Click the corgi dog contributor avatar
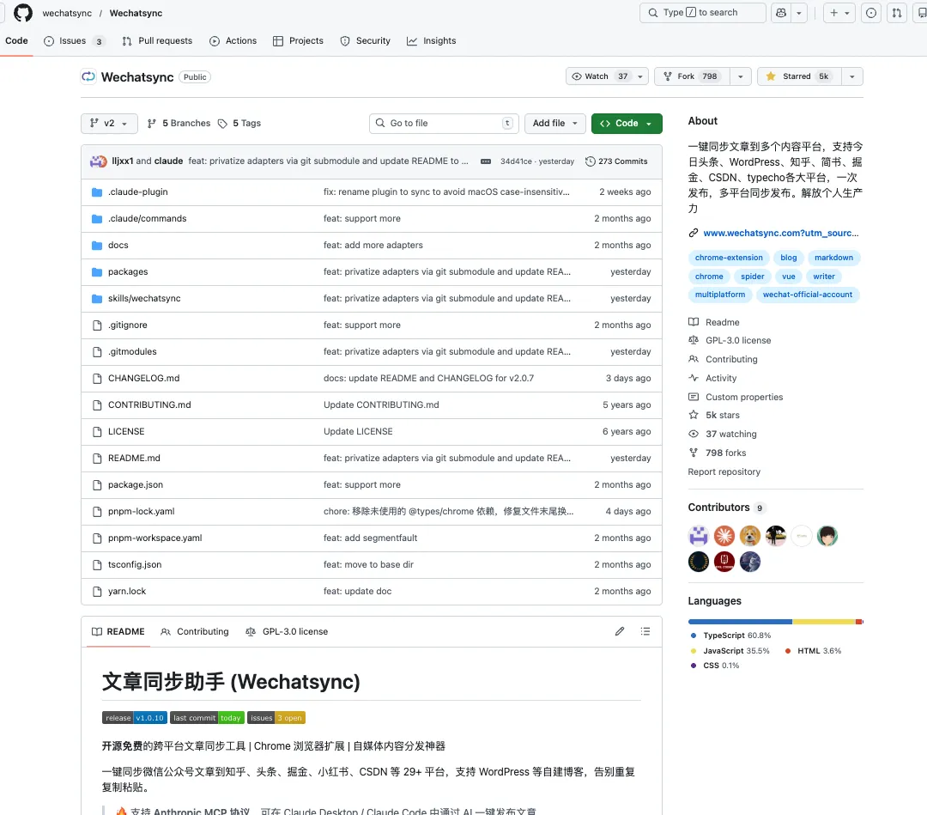The width and height of the screenshot is (927, 815). click(749, 536)
